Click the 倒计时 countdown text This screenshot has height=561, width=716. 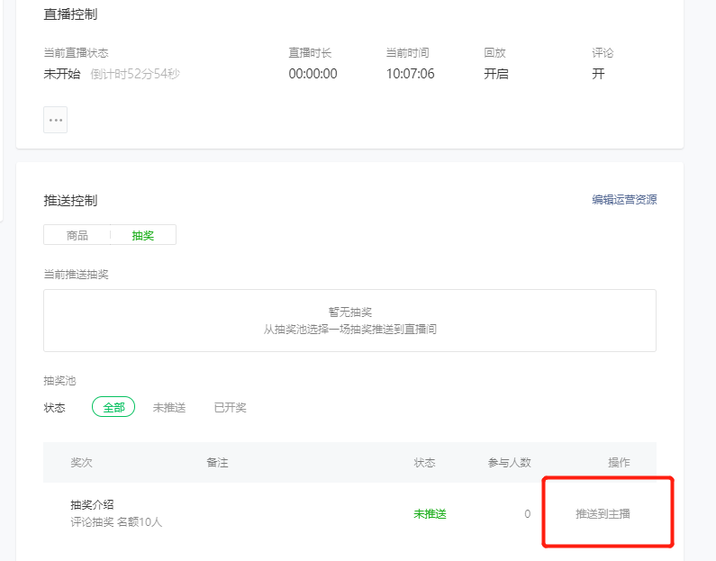135,74
